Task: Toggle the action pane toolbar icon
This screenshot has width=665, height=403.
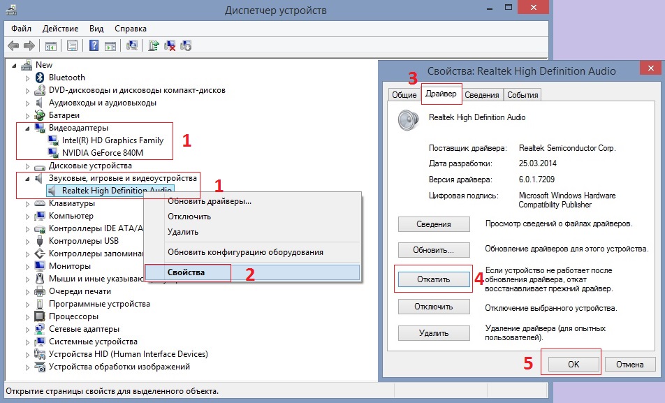Action: coord(110,45)
